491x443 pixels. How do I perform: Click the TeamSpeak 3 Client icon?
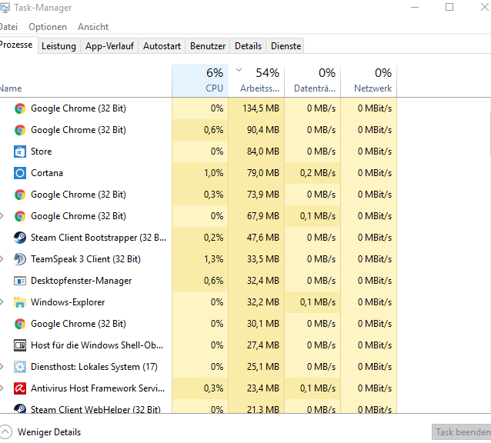pos(20,259)
